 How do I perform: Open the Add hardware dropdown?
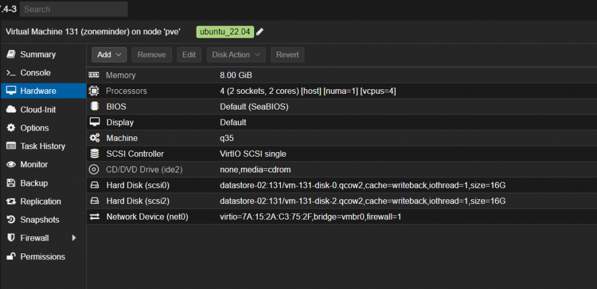[109, 55]
